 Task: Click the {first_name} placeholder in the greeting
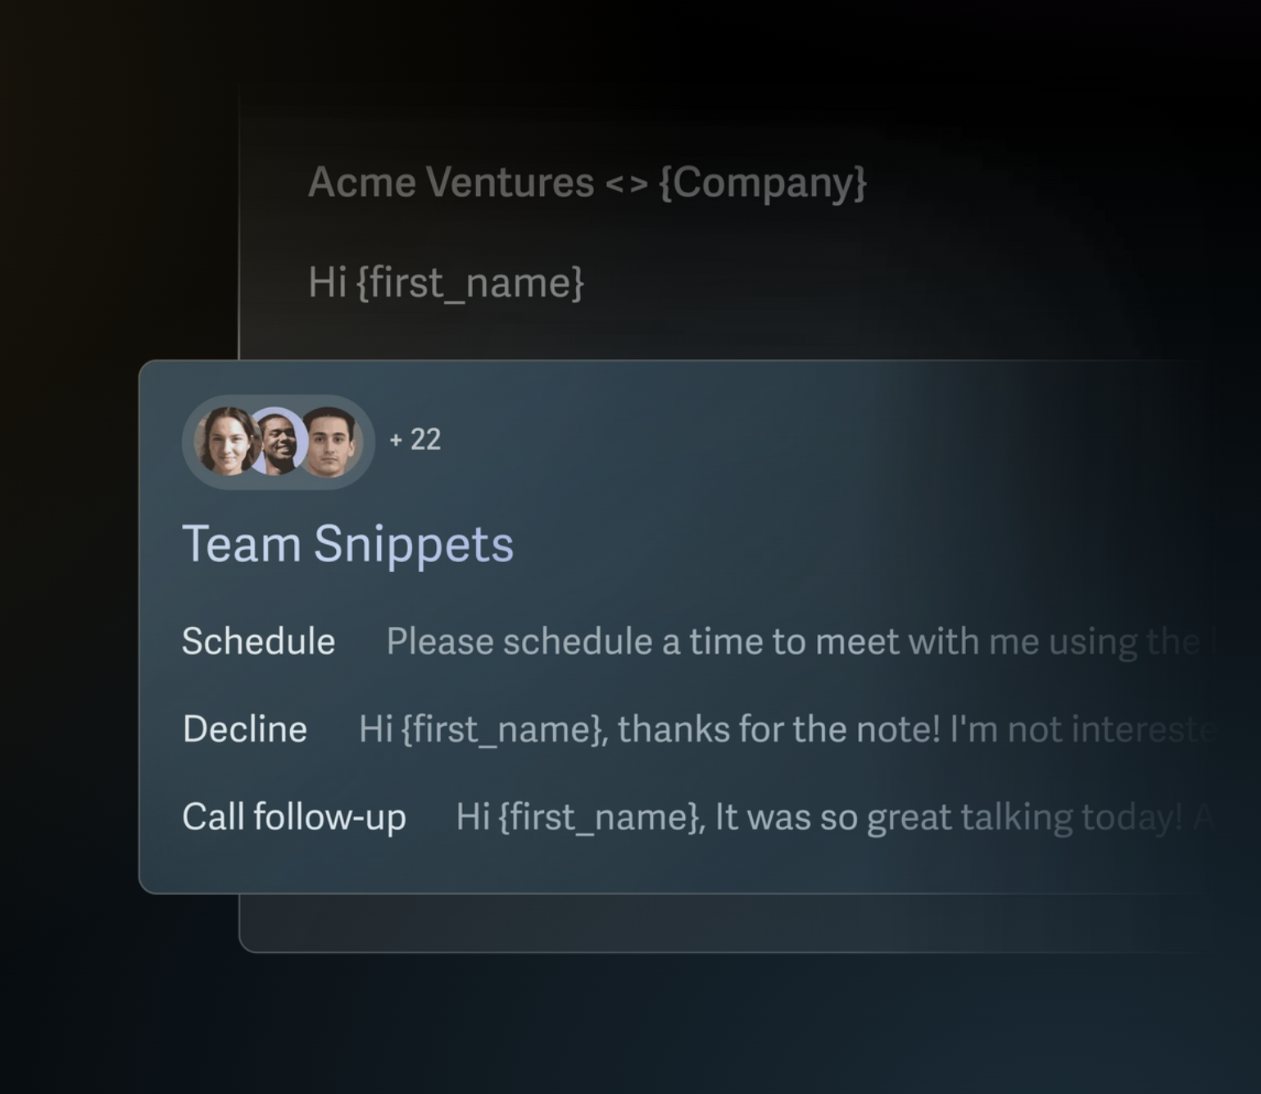point(470,283)
